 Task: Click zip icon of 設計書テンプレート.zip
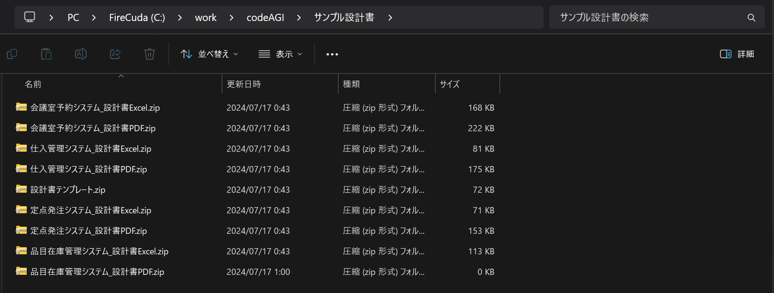coord(21,189)
